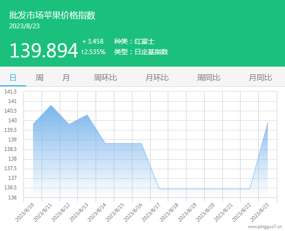Click the www.pingguo7.cn watermark link
285x231 pixels.
(264, 227)
